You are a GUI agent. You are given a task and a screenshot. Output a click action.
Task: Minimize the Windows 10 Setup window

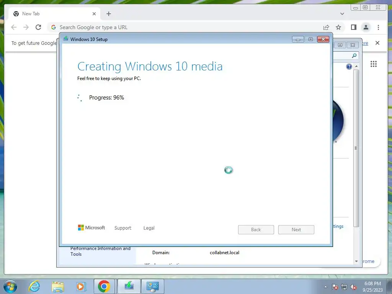pyautogui.click(x=298, y=39)
